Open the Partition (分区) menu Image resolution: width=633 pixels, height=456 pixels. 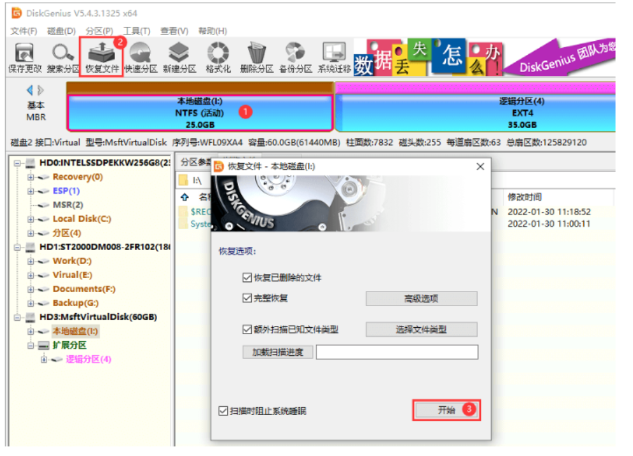click(x=99, y=31)
